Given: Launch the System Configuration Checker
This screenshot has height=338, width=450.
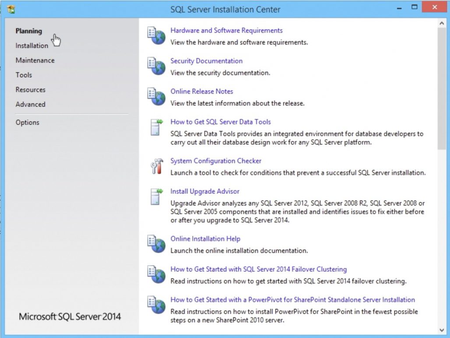Looking at the screenshot, I should tap(216, 161).
